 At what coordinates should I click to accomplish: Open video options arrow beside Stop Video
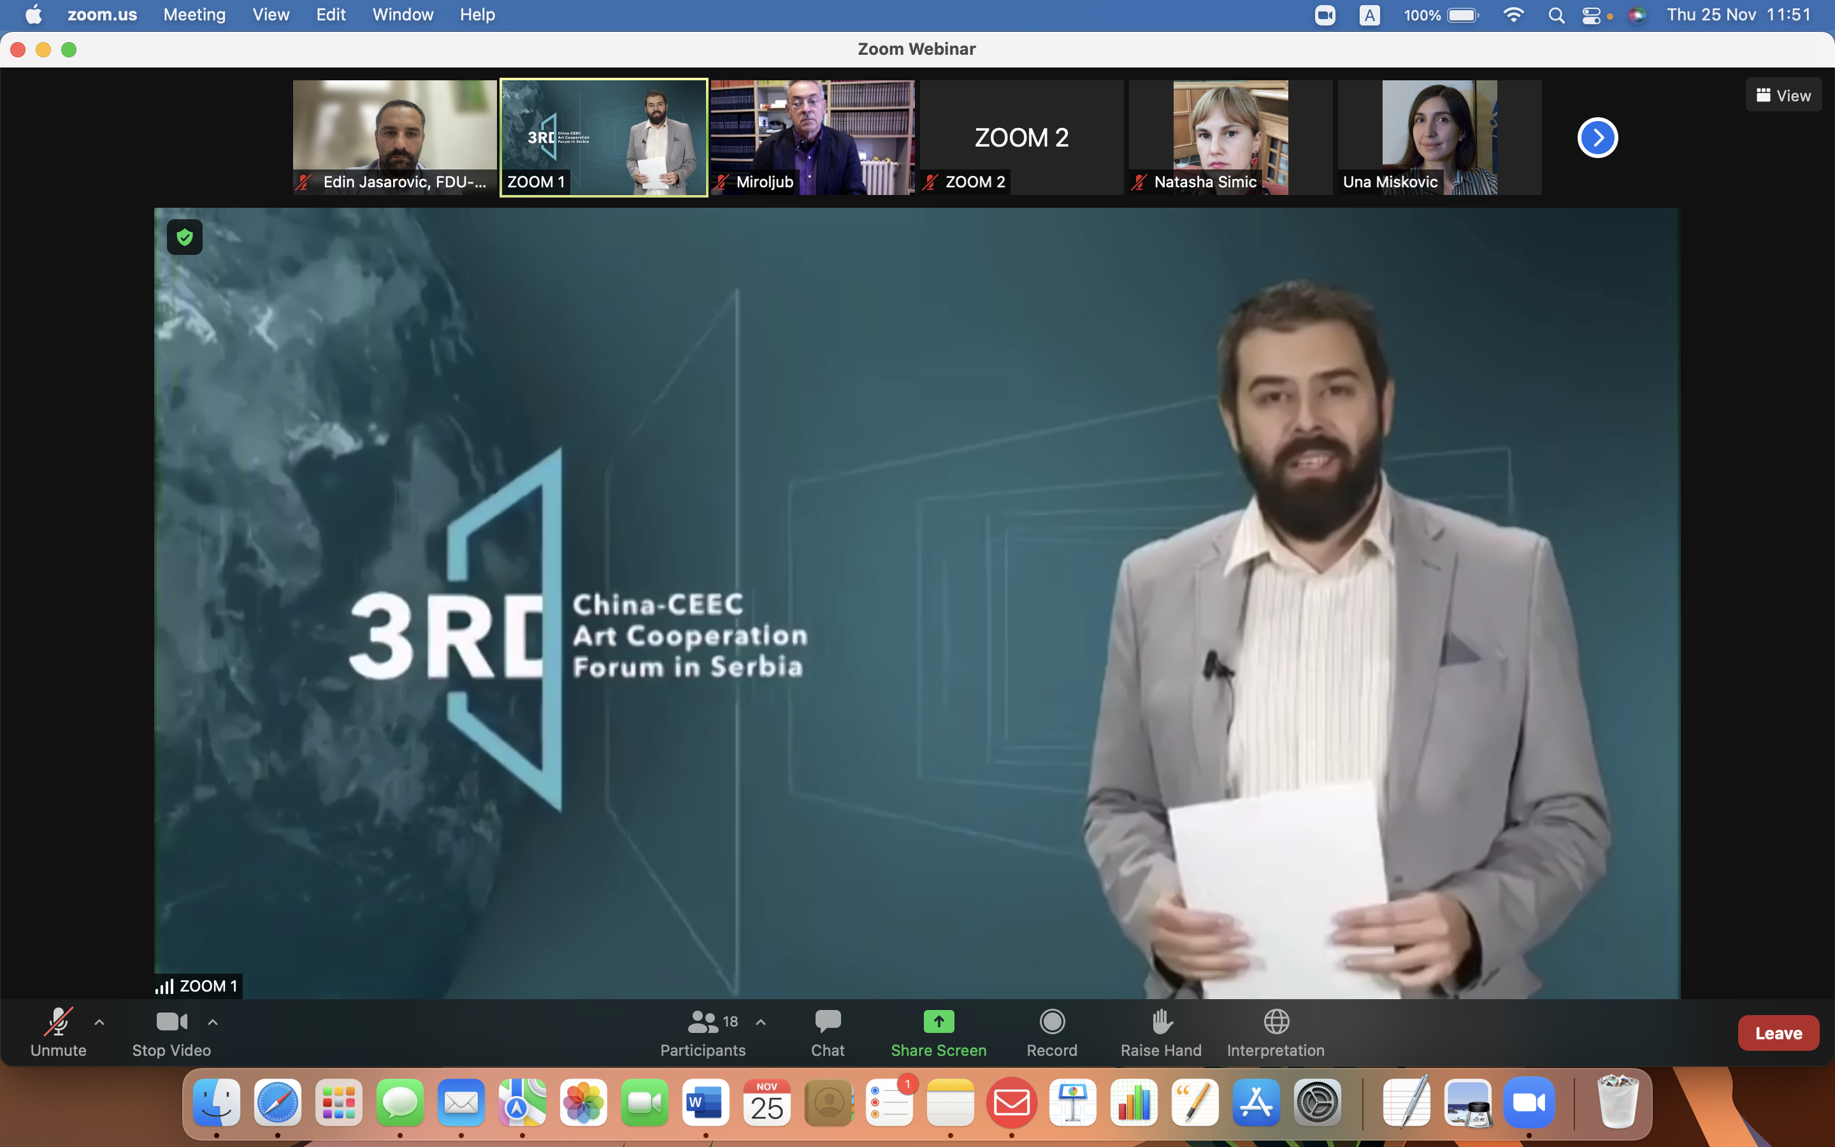tap(213, 1023)
